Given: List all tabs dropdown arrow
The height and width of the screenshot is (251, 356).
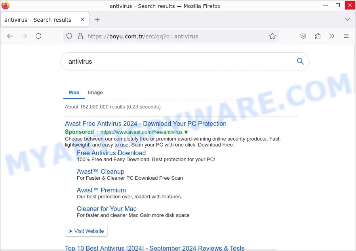Looking at the screenshot, I should [x=347, y=19].
